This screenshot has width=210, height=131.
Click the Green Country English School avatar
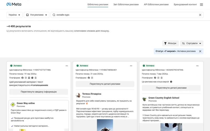click(x=144, y=99)
